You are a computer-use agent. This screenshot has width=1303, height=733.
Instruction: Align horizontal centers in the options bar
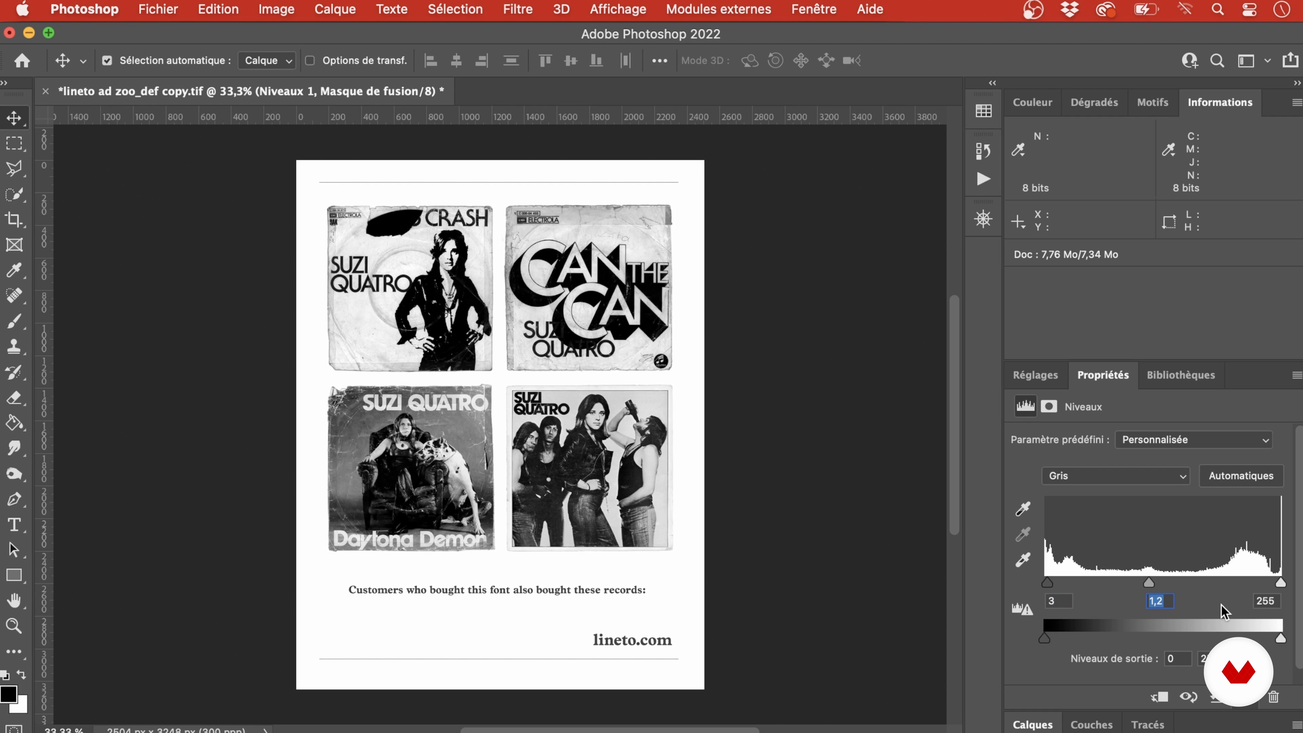456,61
